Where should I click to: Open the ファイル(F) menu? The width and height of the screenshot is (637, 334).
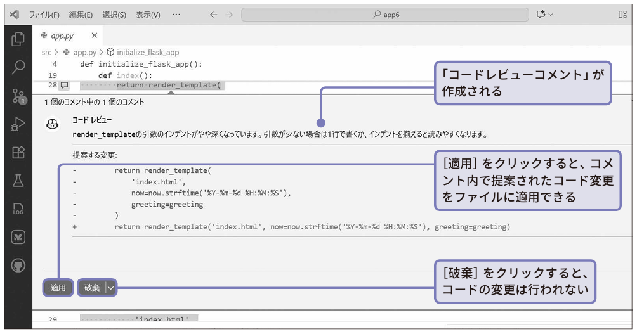(x=44, y=15)
